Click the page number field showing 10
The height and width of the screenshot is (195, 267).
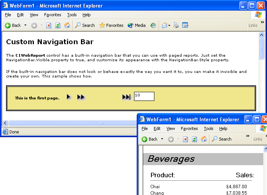click(144, 96)
